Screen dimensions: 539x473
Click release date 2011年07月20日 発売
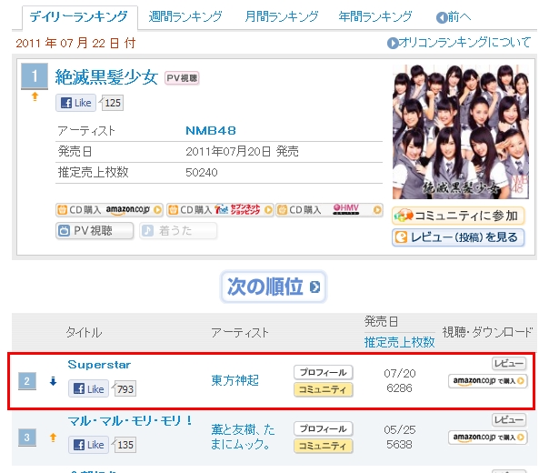(242, 151)
